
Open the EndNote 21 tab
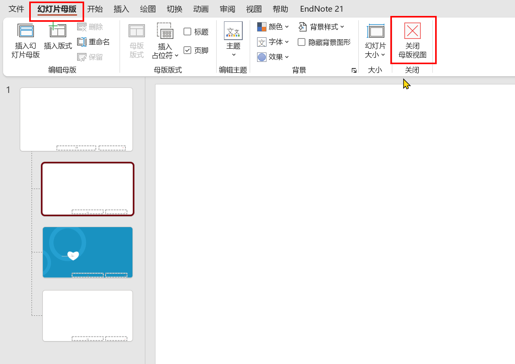click(x=321, y=9)
